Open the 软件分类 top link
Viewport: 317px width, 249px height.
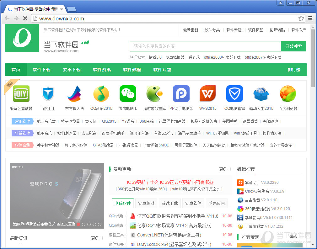tap(212, 30)
